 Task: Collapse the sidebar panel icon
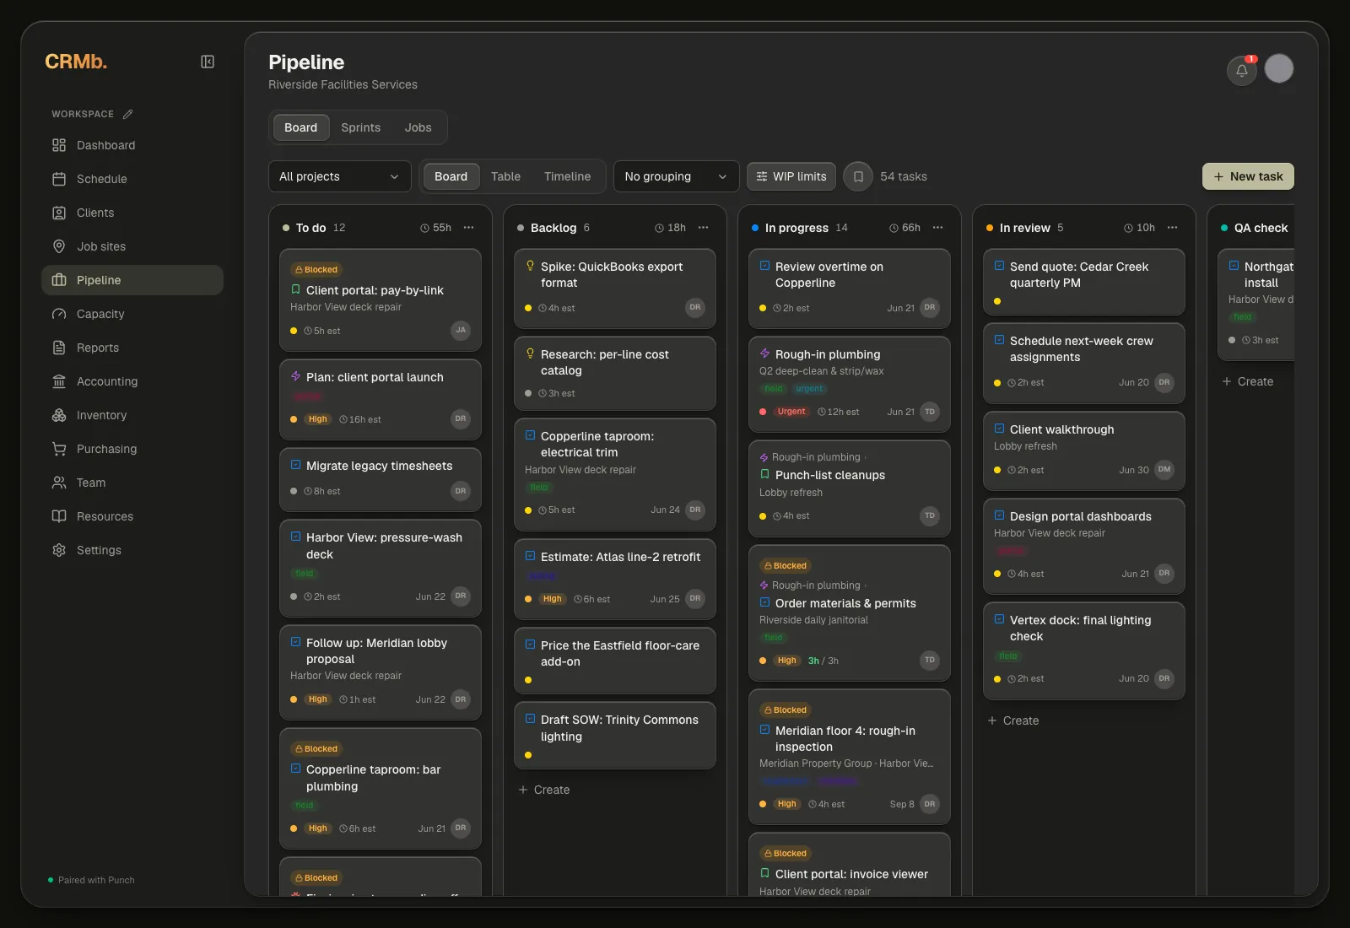208,62
